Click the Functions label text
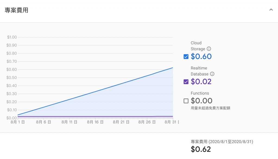This screenshot has width=278, height=159. pyautogui.click(x=200, y=93)
